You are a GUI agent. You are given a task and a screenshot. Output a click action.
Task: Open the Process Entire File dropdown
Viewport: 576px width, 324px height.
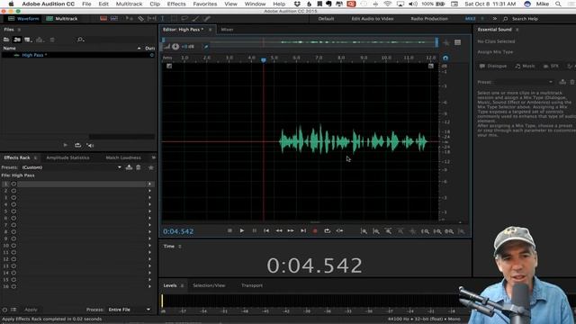click(x=130, y=310)
